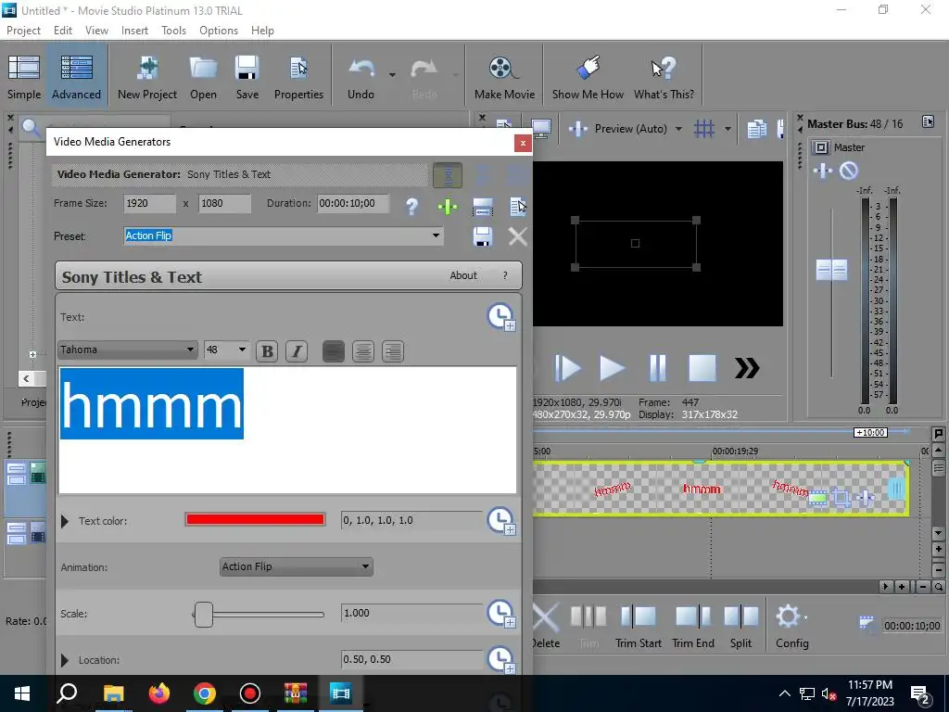Open Preview (Auto) quality dropdown
The image size is (949, 712).
678,128
